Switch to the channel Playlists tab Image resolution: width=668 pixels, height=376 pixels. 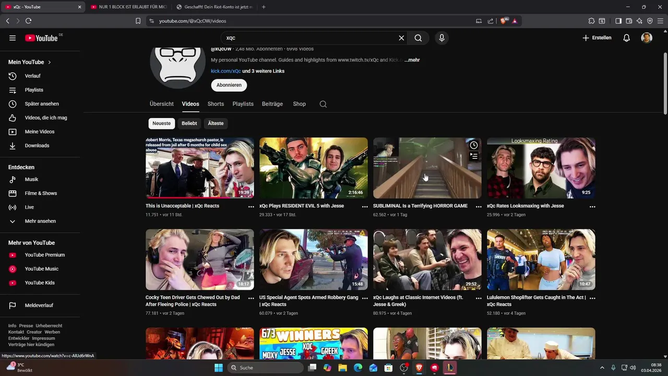[x=243, y=104]
